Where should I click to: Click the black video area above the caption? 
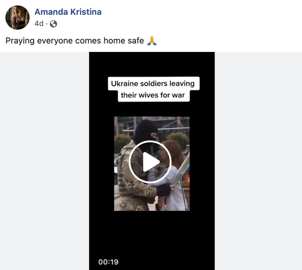point(152,64)
